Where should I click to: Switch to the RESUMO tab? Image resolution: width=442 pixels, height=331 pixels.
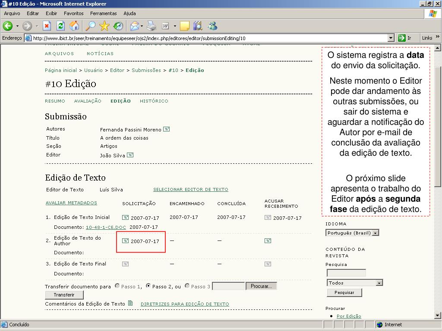click(55, 101)
